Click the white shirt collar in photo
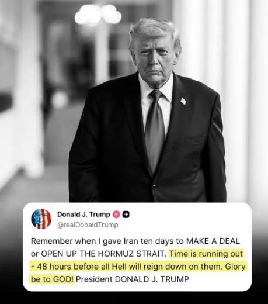 (x=156, y=88)
